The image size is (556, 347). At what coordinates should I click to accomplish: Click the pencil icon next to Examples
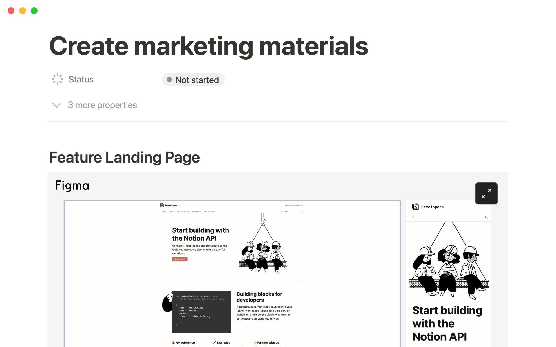(x=214, y=342)
